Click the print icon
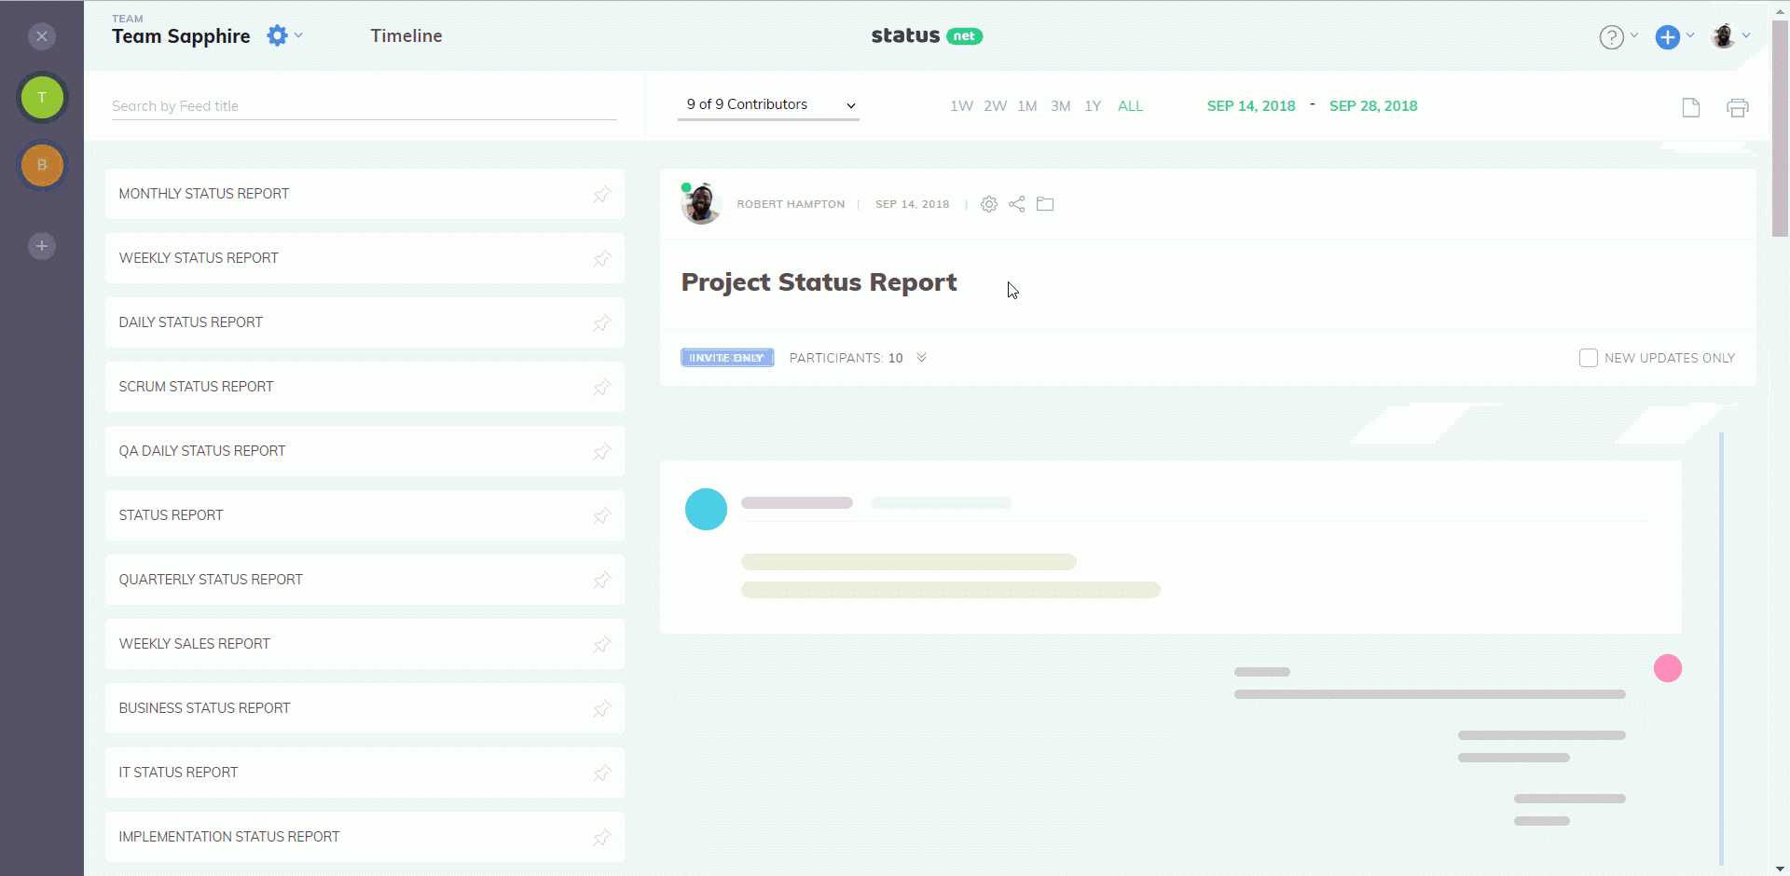 coord(1737,107)
